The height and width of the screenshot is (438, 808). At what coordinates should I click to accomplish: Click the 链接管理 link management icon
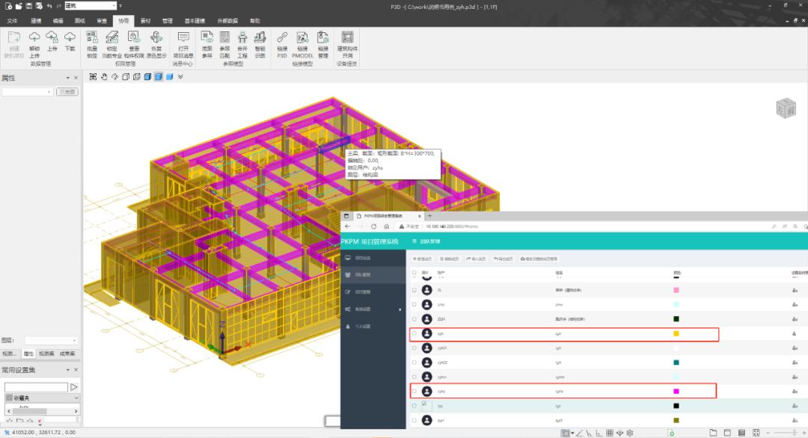pyautogui.click(x=322, y=38)
